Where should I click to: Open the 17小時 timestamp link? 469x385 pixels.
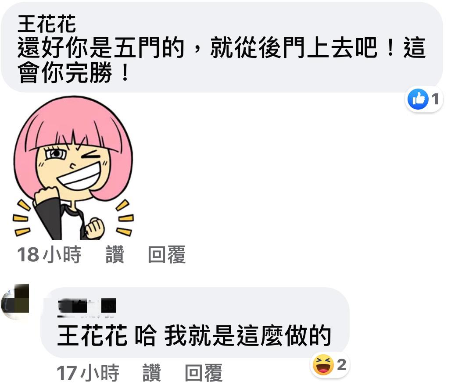(x=88, y=373)
